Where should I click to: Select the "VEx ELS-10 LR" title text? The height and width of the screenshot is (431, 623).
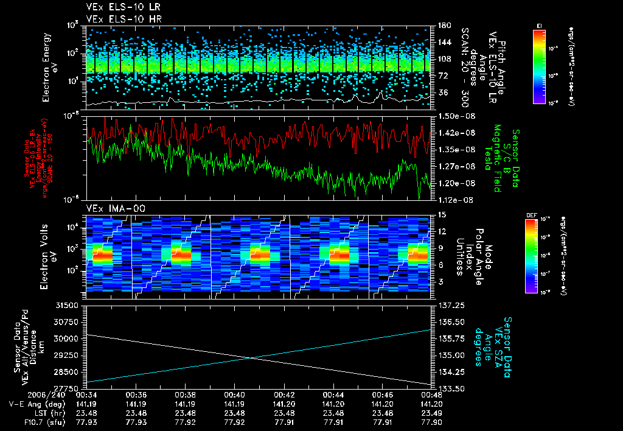[123, 7]
